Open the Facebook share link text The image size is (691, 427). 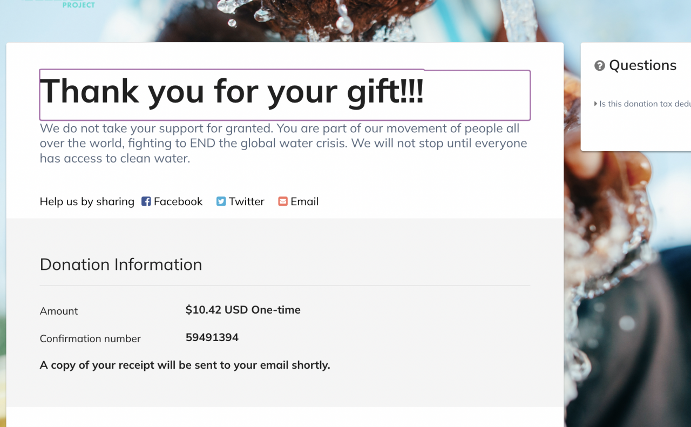(x=178, y=201)
